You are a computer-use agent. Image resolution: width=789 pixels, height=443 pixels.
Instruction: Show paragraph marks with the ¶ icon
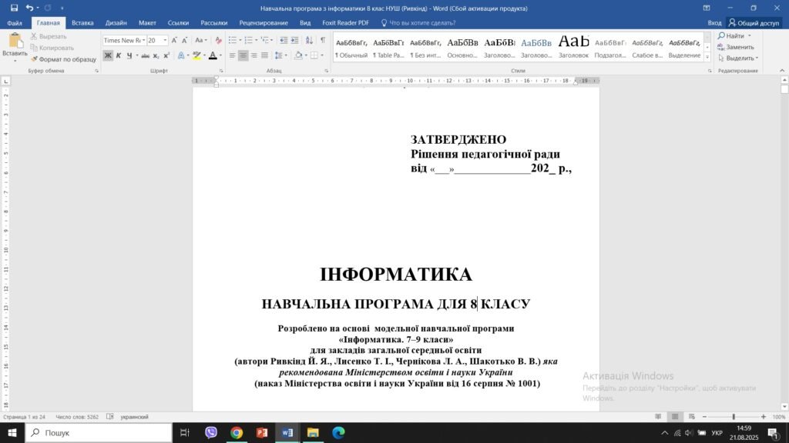322,40
